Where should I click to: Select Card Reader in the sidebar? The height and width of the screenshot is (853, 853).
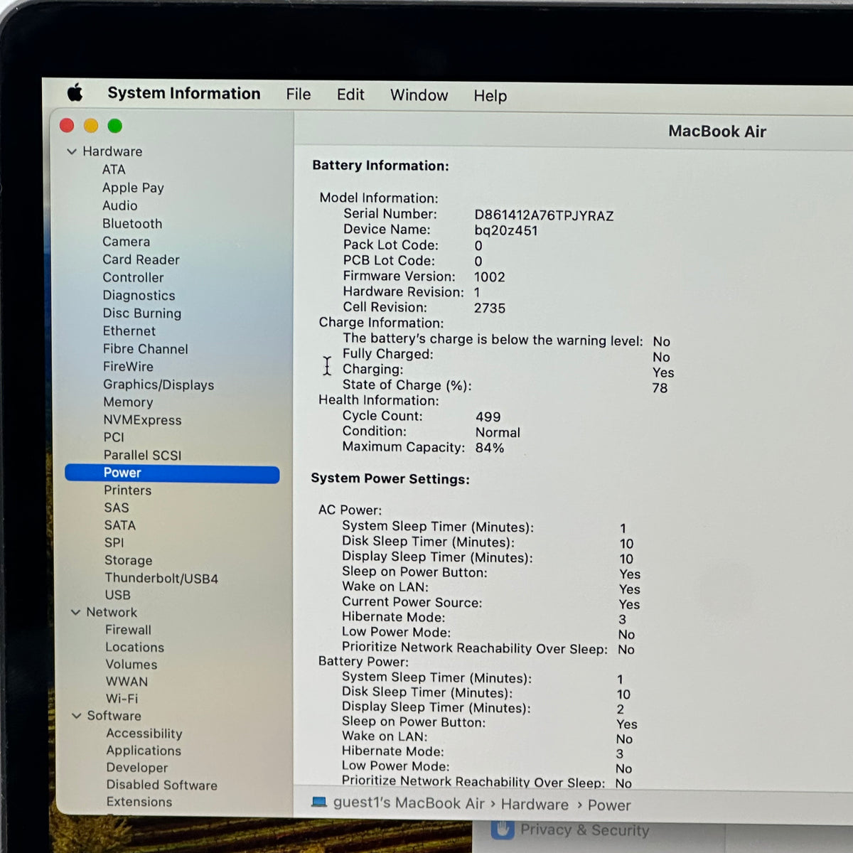tap(141, 259)
